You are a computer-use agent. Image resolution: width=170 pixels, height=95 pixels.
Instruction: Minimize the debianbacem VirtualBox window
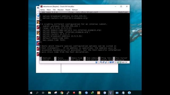point(116,6)
